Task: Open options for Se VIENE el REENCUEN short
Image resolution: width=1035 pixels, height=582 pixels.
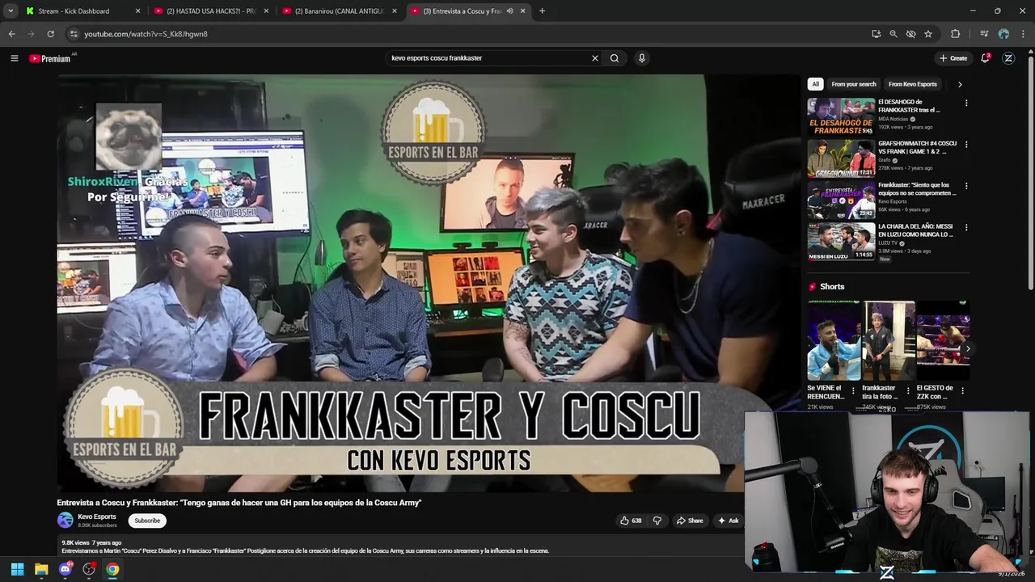Action: tap(852, 390)
